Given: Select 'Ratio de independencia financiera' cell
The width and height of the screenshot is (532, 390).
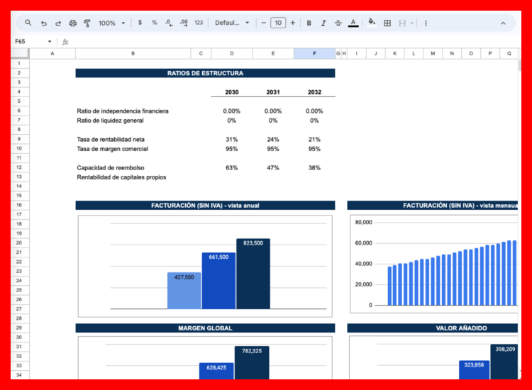Looking at the screenshot, I should pyautogui.click(x=133, y=111).
